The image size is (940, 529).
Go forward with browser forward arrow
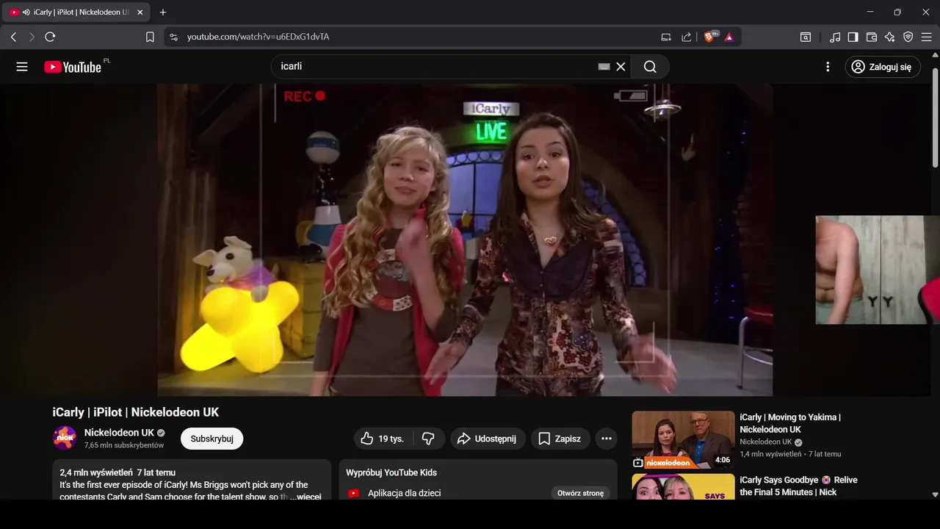(x=32, y=37)
